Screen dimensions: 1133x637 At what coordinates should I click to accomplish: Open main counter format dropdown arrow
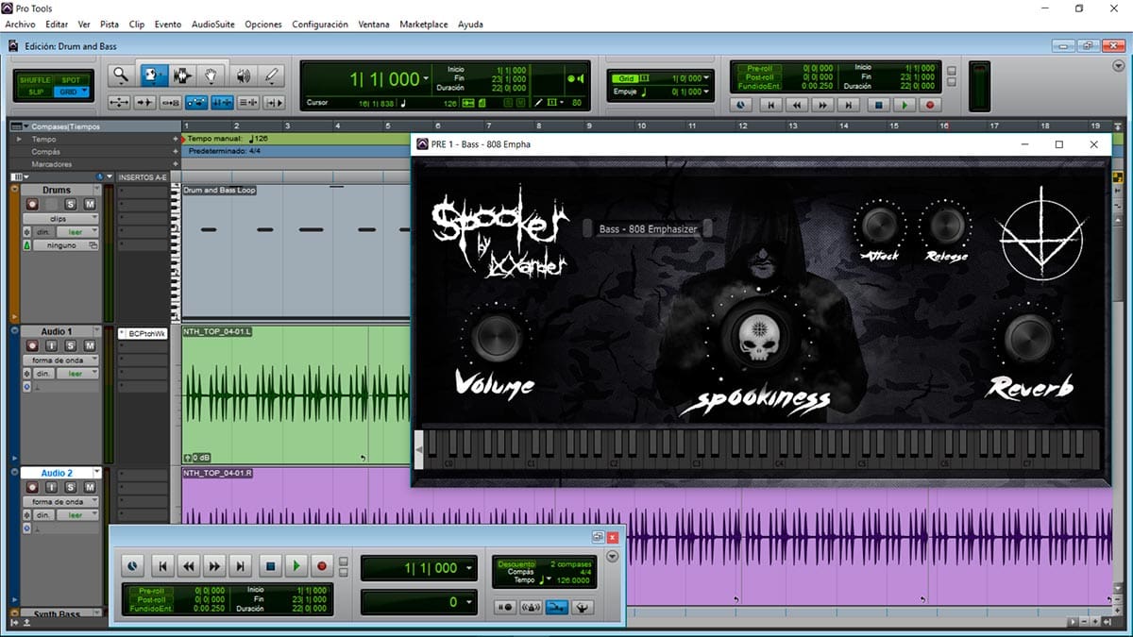click(x=426, y=79)
